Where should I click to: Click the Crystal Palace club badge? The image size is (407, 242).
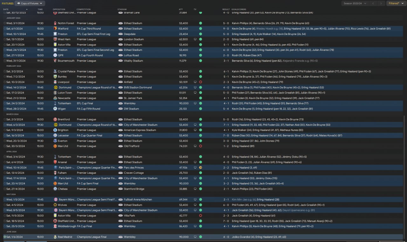55,71
